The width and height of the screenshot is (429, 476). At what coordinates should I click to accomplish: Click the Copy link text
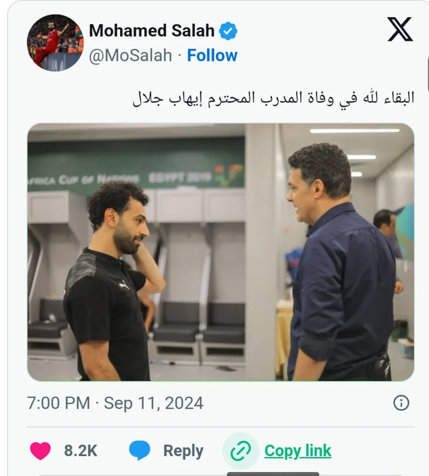pyautogui.click(x=297, y=451)
